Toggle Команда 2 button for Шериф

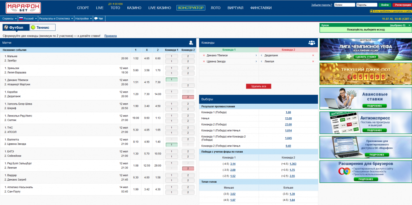188,109
